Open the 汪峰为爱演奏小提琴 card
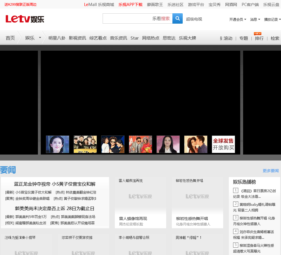The width and height of the screenshot is (281, 255). 27,244
